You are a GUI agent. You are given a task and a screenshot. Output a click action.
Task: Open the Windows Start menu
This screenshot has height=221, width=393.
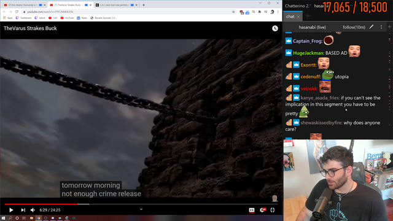[x=3, y=218]
